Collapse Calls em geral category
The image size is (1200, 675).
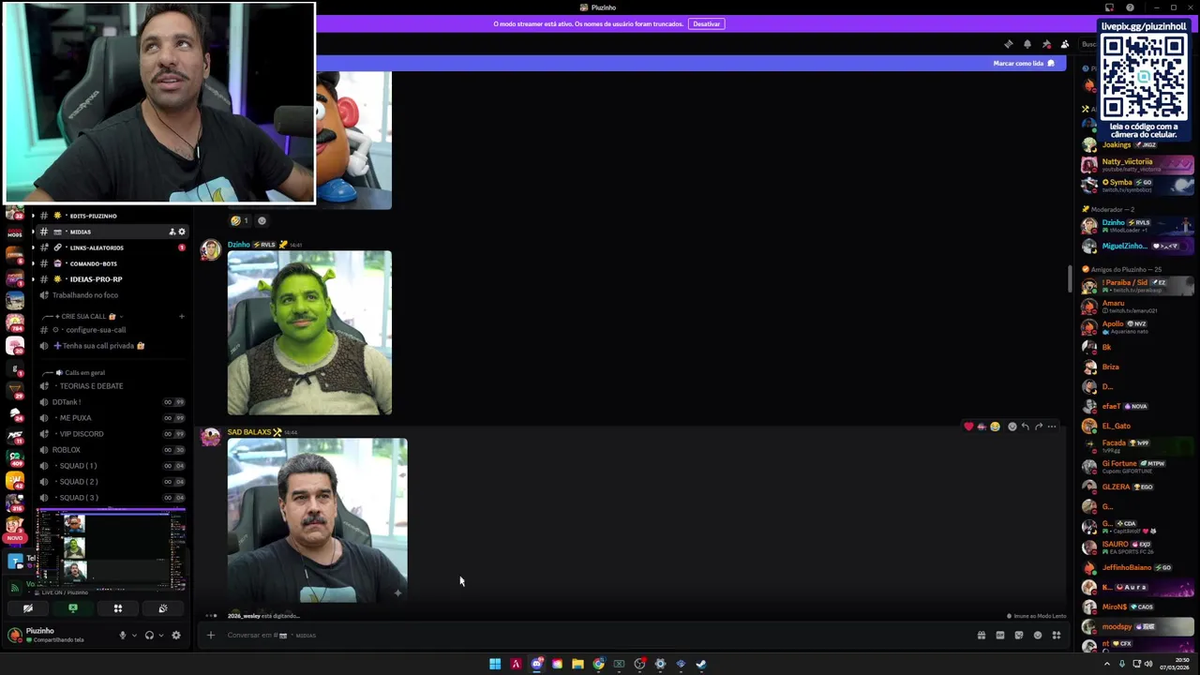coord(79,372)
